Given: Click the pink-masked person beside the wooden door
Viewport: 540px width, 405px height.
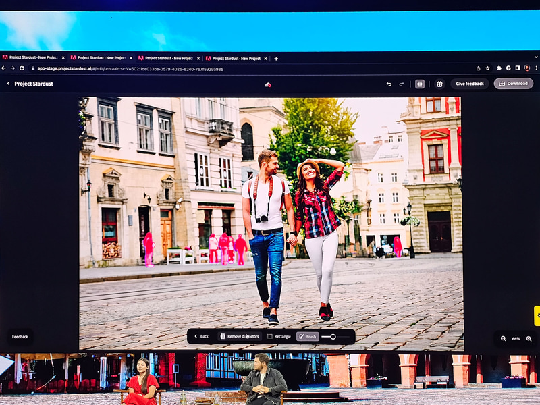Looking at the screenshot, I should [148, 249].
